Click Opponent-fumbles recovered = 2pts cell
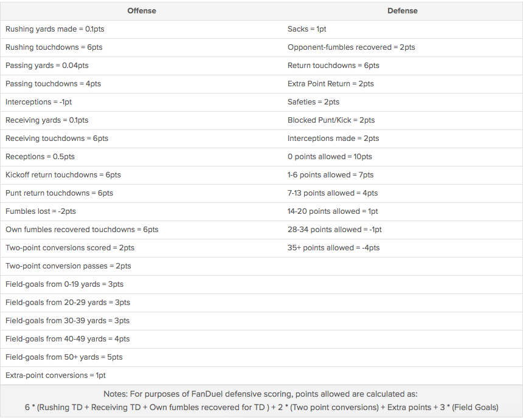The width and height of the screenshot is (523, 418). tap(352, 47)
